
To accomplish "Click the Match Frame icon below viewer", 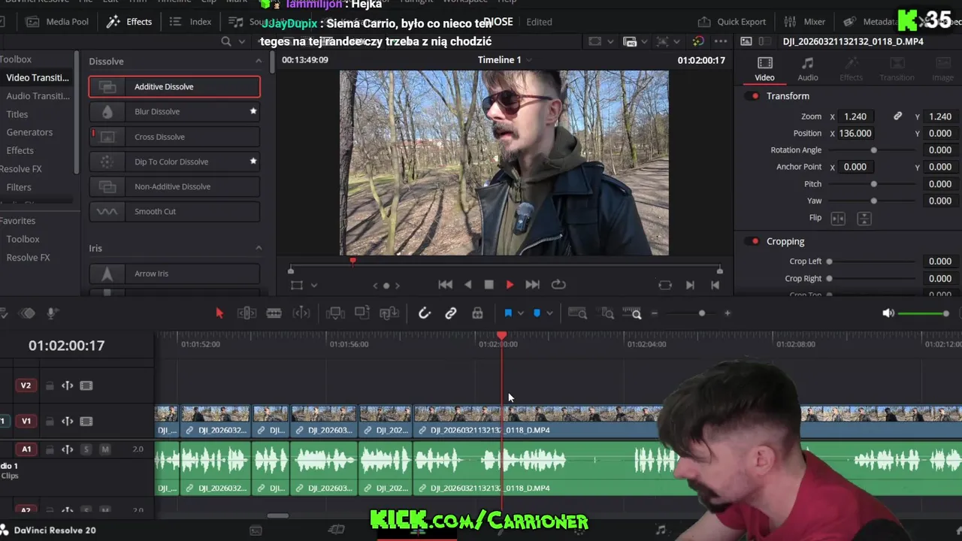I will tap(665, 286).
